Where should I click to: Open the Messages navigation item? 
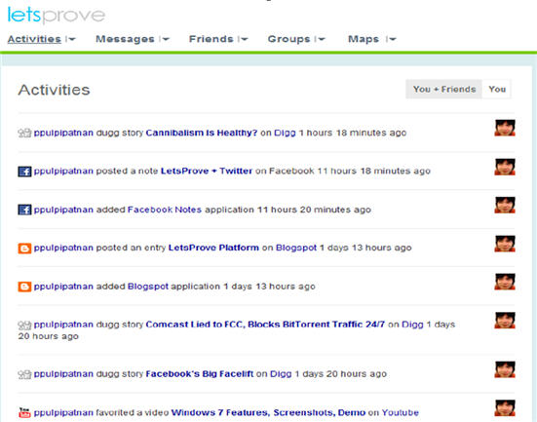click(125, 39)
